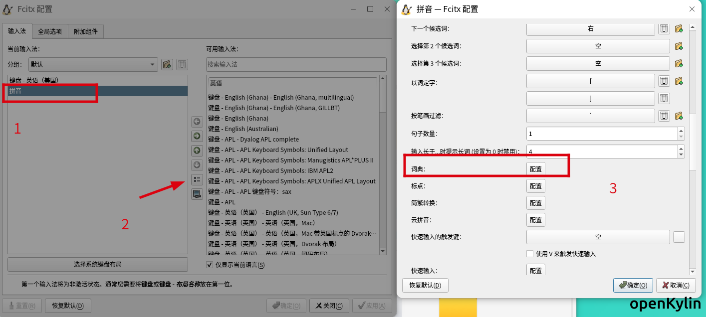The width and height of the screenshot is (706, 317).
Task: Click the empty modifier box beside 快速输入的触发键
Action: click(x=679, y=237)
